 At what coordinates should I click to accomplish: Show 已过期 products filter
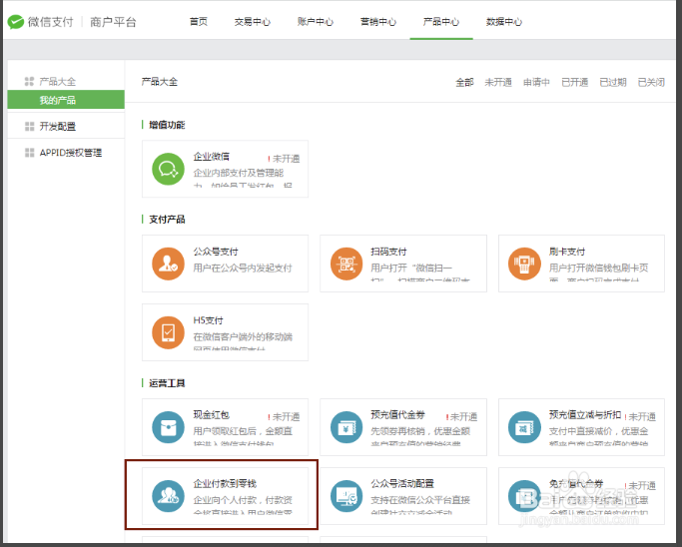click(613, 82)
